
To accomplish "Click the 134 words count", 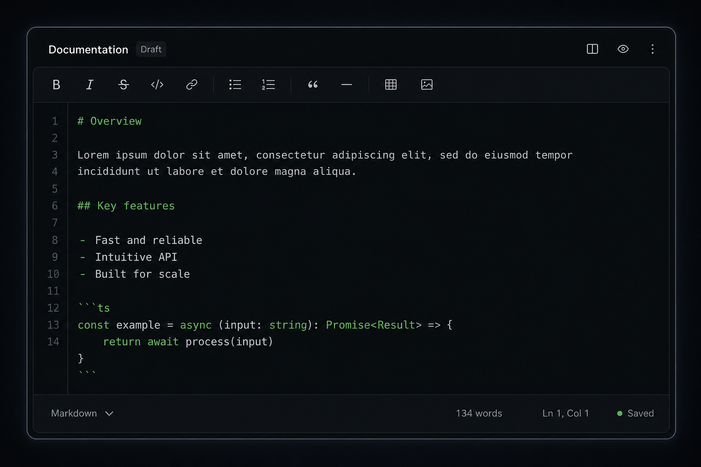I will click(479, 413).
